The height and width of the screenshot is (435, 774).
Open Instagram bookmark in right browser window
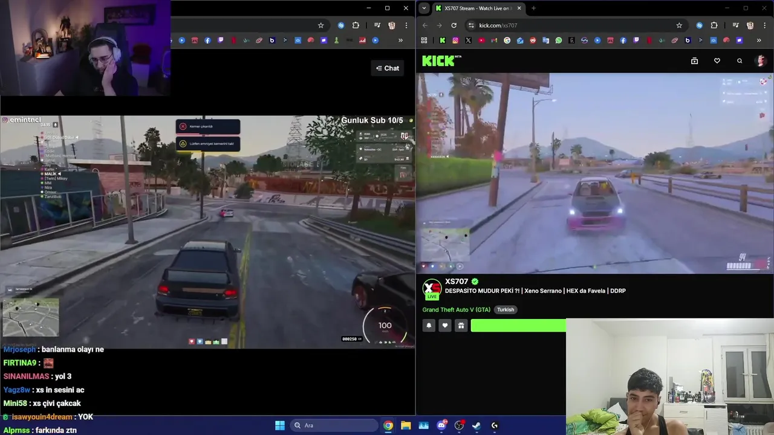455,40
